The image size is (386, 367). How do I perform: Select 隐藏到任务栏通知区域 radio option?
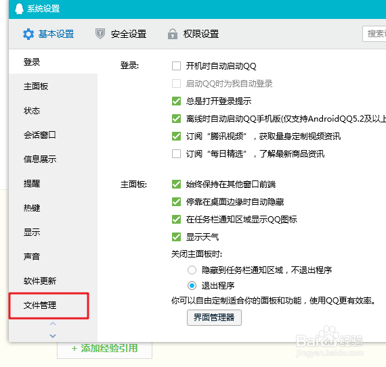(x=192, y=270)
